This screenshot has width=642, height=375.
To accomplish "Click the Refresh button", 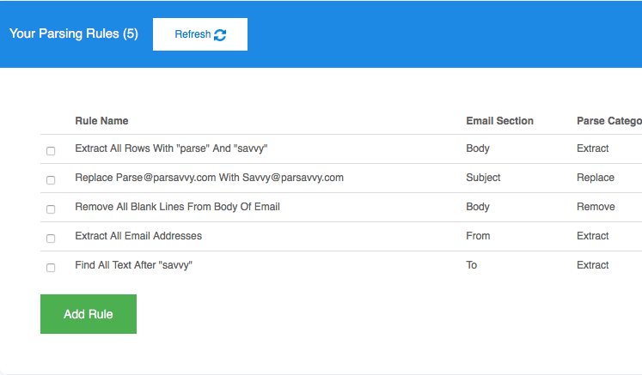I will pyautogui.click(x=199, y=34).
